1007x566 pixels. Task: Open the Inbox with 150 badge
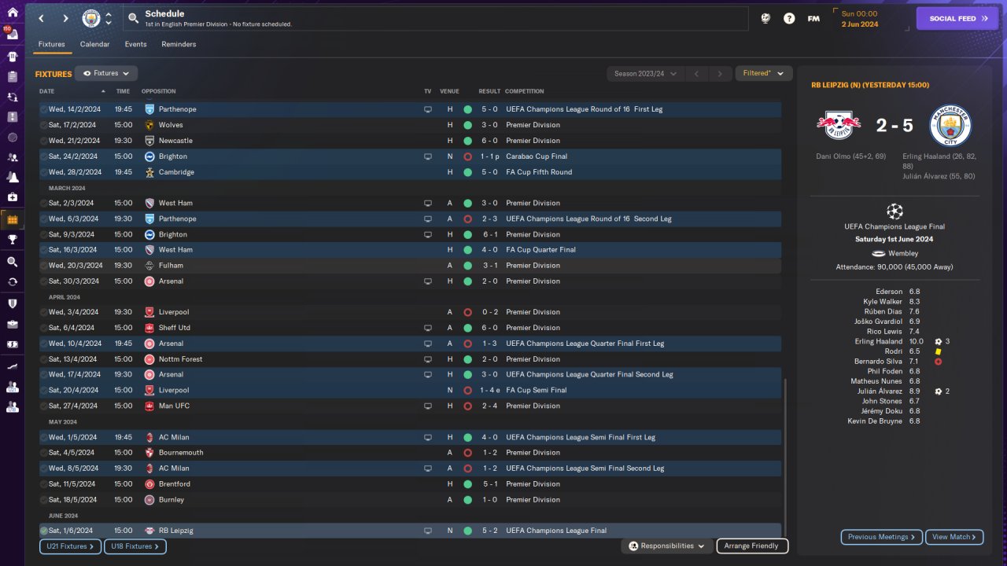(x=12, y=35)
